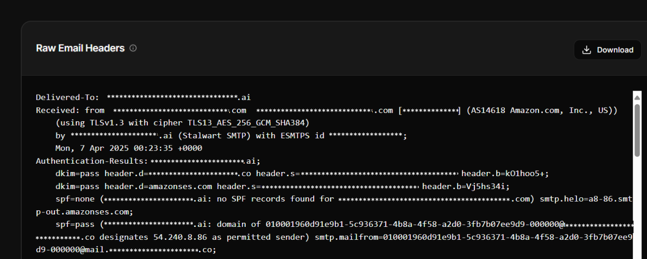Image resolution: width=647 pixels, height=259 pixels.
Task: Click the no SPF records found text
Action: tap(275, 199)
